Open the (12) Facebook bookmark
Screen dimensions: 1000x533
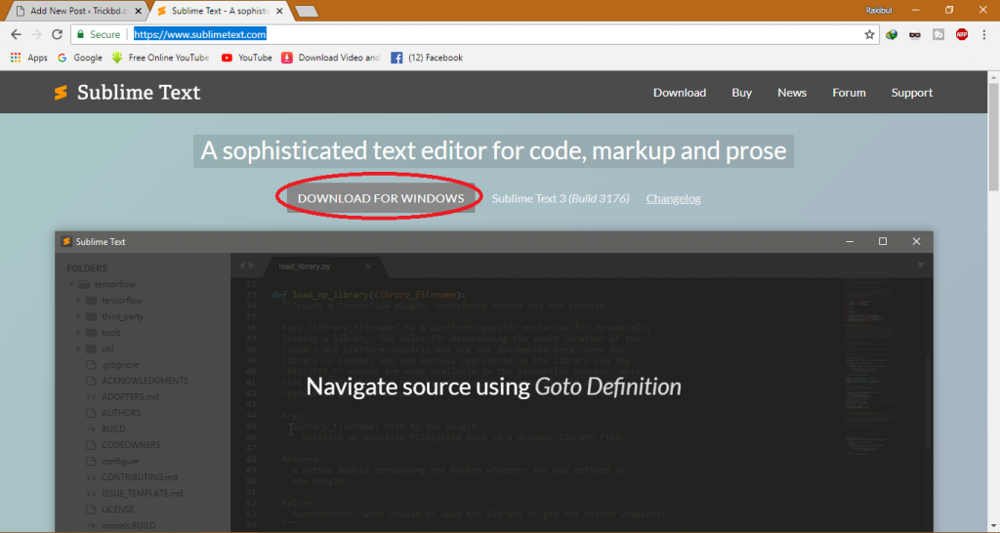[427, 58]
